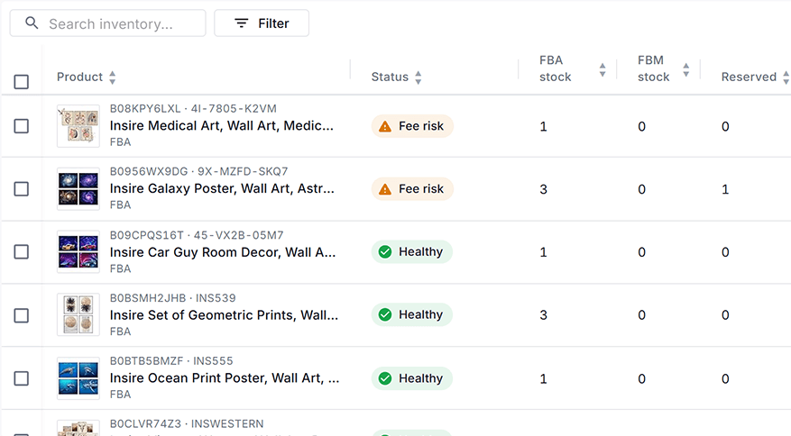Viewport: 791px width, 436px height.
Task: Open the Galaxy Poster product thumbnail
Action: pos(78,189)
